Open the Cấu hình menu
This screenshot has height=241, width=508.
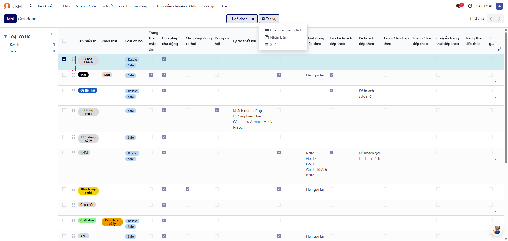[x=229, y=6]
